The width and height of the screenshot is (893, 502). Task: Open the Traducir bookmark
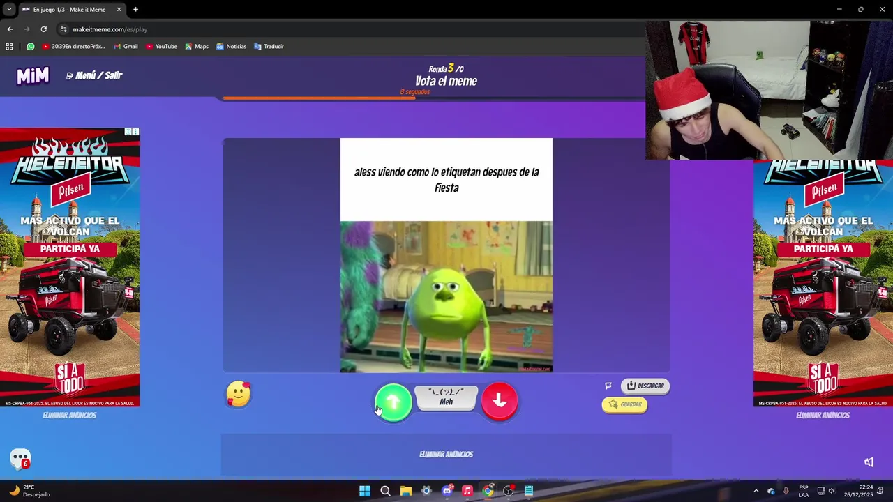pyautogui.click(x=269, y=47)
